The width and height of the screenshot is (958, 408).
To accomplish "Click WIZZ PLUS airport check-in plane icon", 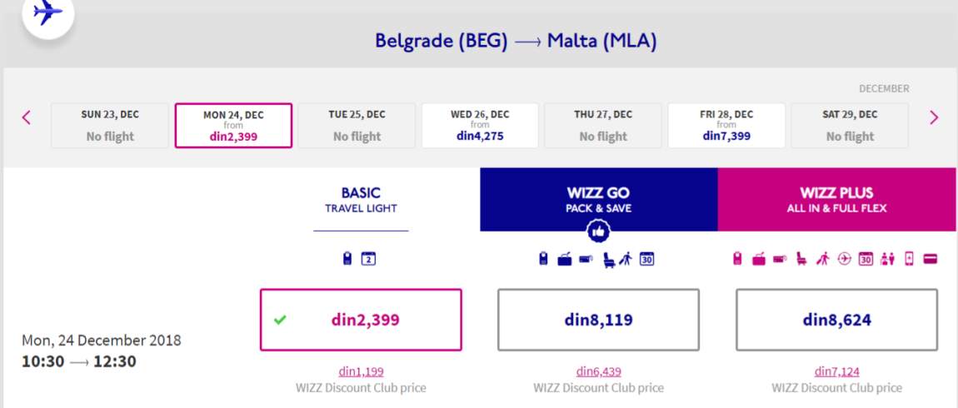I will [845, 259].
